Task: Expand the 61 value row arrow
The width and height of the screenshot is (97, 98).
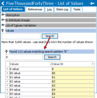Action: 8,77
